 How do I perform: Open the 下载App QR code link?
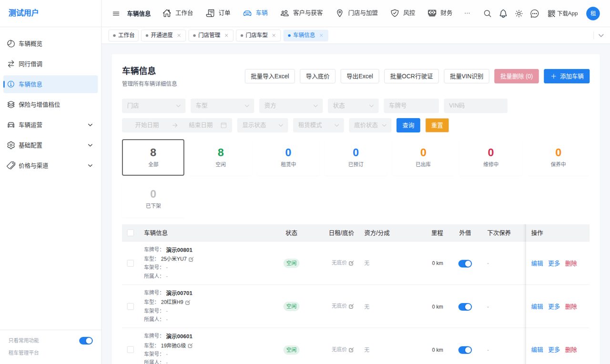point(563,13)
